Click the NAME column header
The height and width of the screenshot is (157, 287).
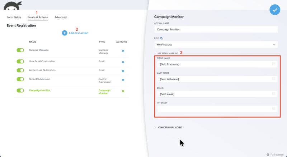point(32,42)
